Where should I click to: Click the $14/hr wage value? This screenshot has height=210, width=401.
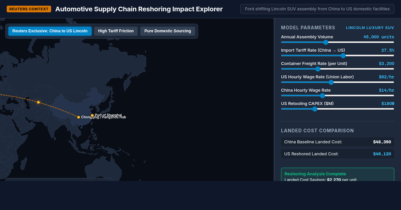(x=386, y=90)
